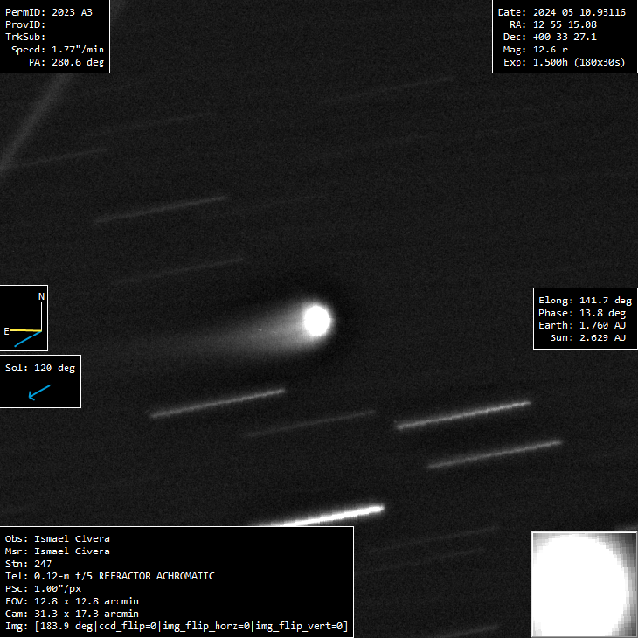Click the bright comet nucleus

coord(316,321)
